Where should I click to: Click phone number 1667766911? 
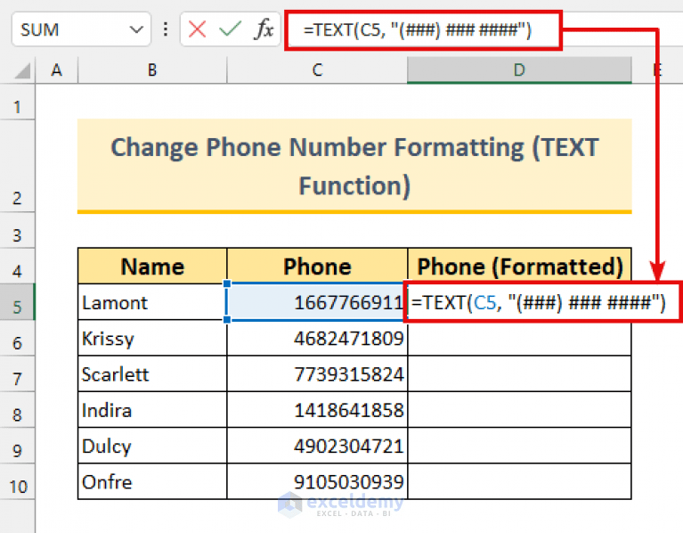pyautogui.click(x=317, y=302)
